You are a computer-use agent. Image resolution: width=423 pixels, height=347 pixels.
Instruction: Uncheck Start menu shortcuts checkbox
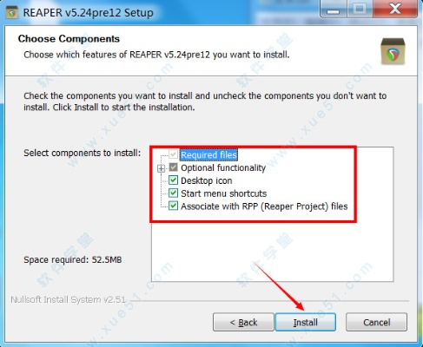coord(173,193)
